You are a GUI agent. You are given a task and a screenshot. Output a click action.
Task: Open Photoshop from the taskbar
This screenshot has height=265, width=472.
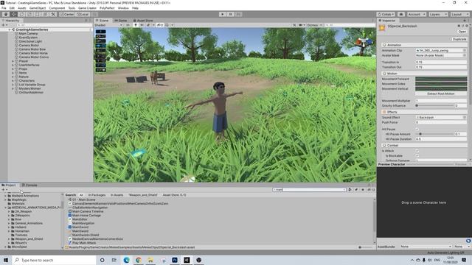tap(175, 260)
